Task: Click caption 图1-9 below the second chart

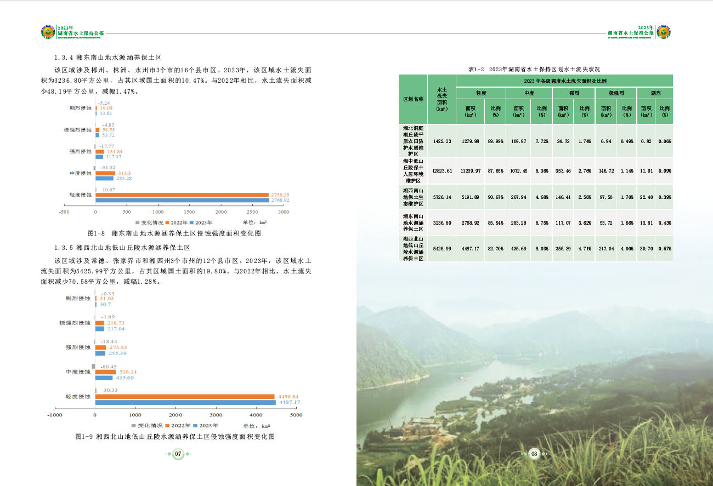Action: point(174,437)
